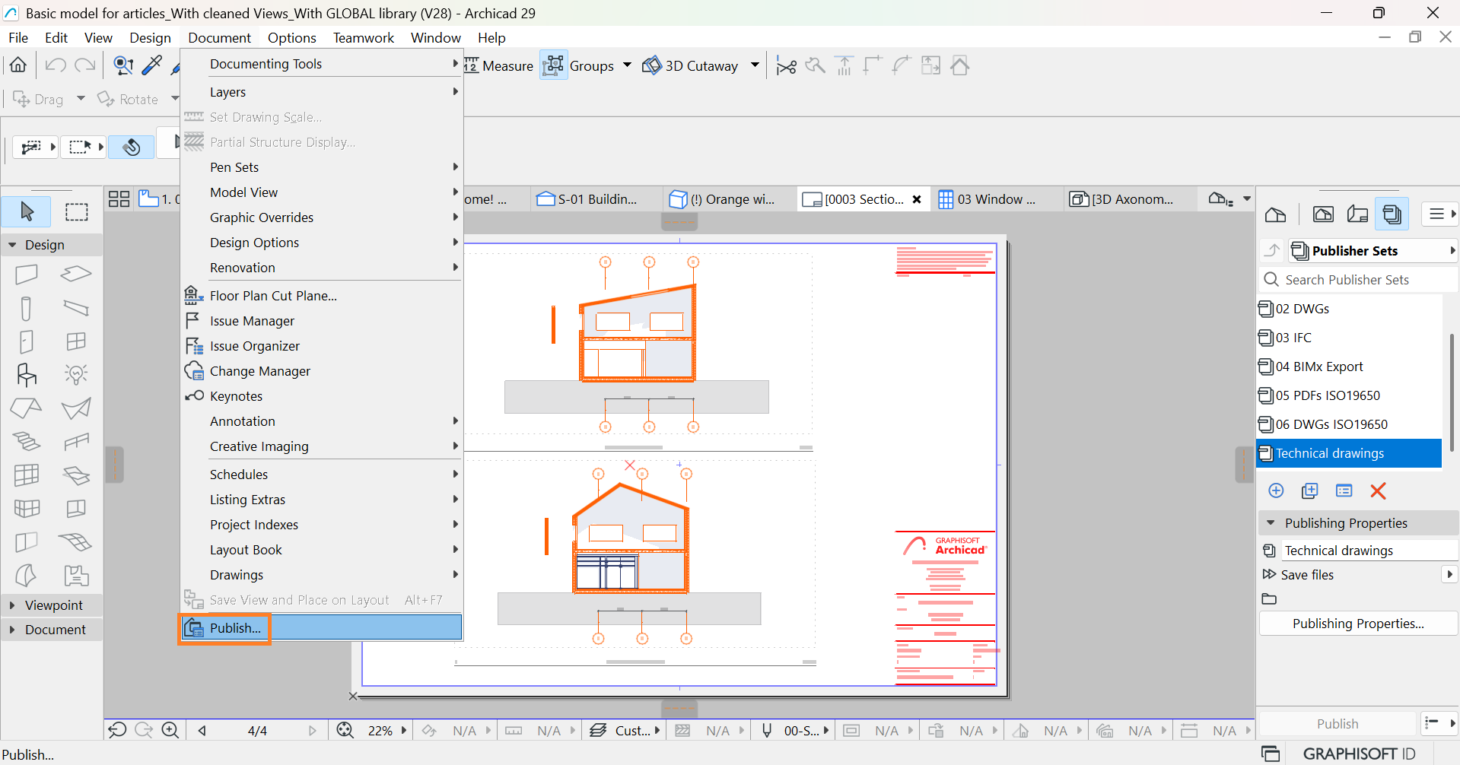Click the Redo arrow icon
1460x765 pixels.
[85, 65]
